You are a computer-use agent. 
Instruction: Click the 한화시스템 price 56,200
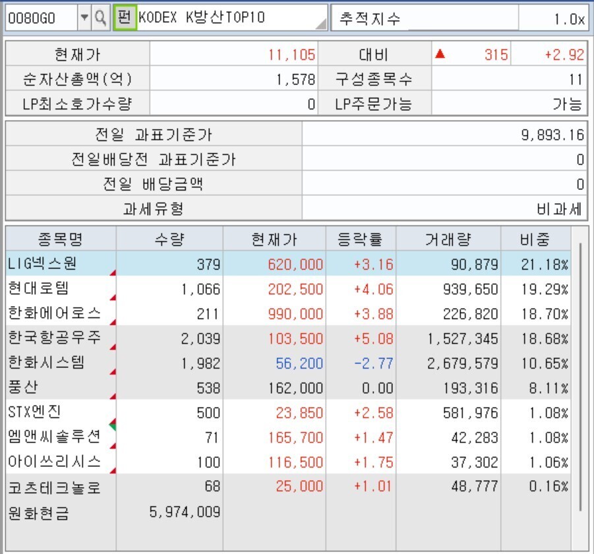click(x=299, y=363)
